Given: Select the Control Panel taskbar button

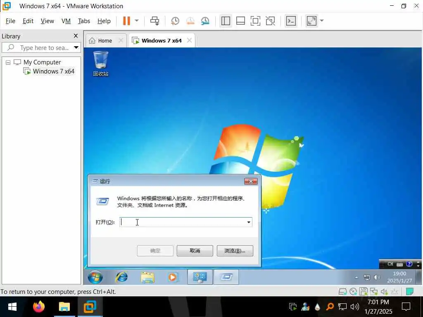Looking at the screenshot, I should 200,277.
